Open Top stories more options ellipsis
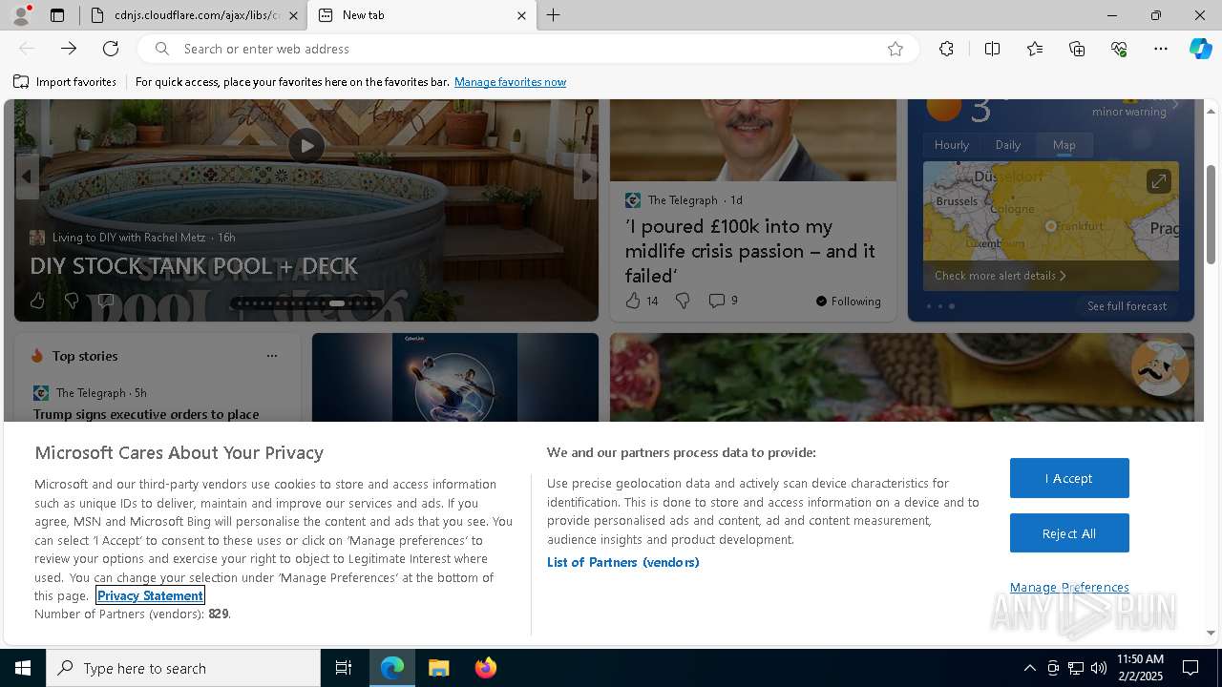The image size is (1222, 687). 272,356
